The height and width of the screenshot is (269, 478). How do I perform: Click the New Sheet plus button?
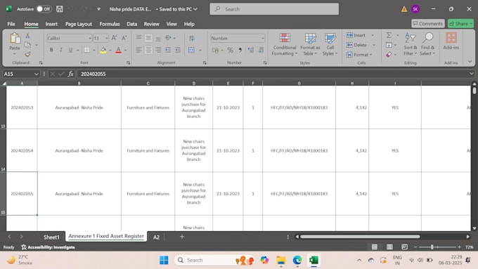pos(182,237)
